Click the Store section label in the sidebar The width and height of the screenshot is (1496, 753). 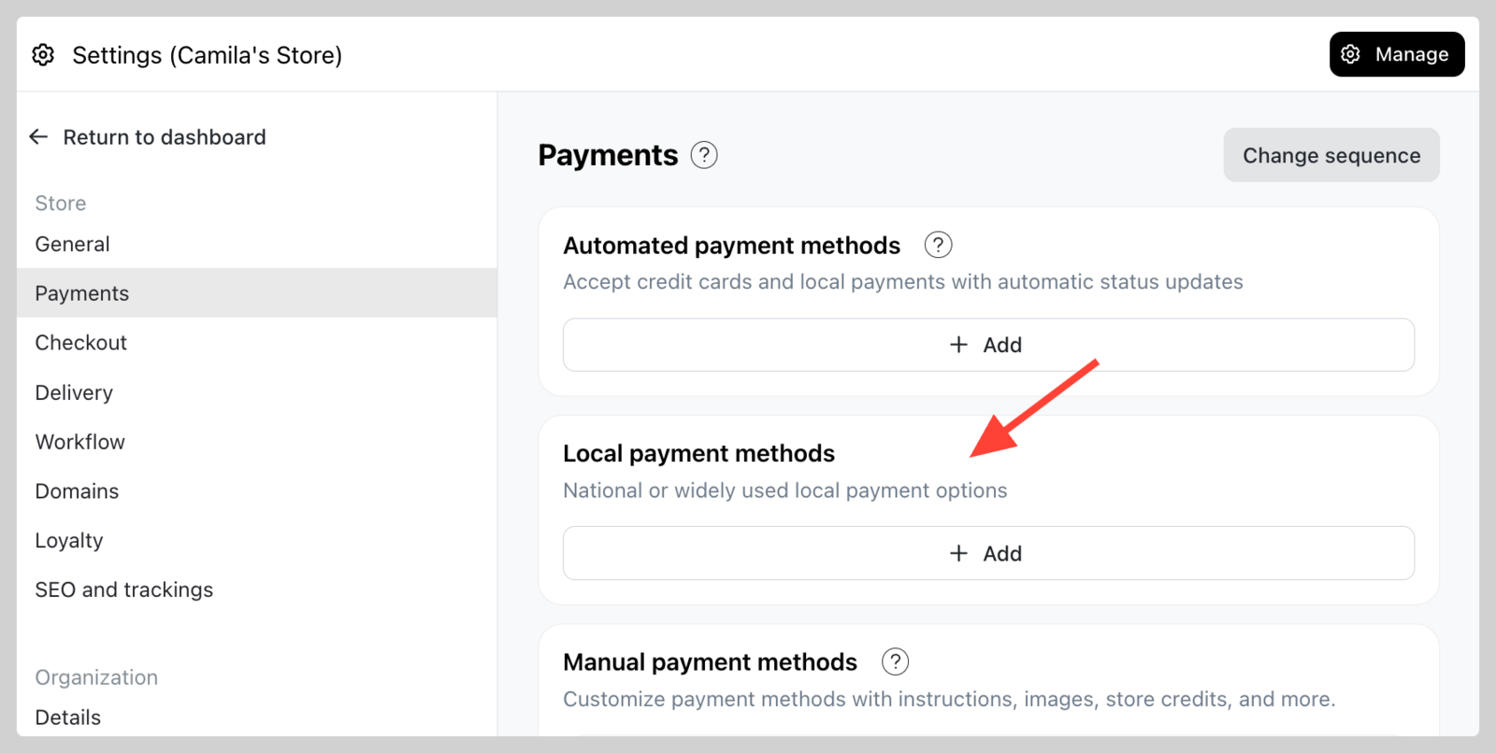pos(61,204)
